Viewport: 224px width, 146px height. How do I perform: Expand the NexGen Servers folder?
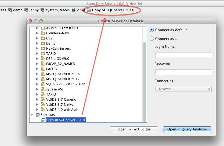click(37, 48)
